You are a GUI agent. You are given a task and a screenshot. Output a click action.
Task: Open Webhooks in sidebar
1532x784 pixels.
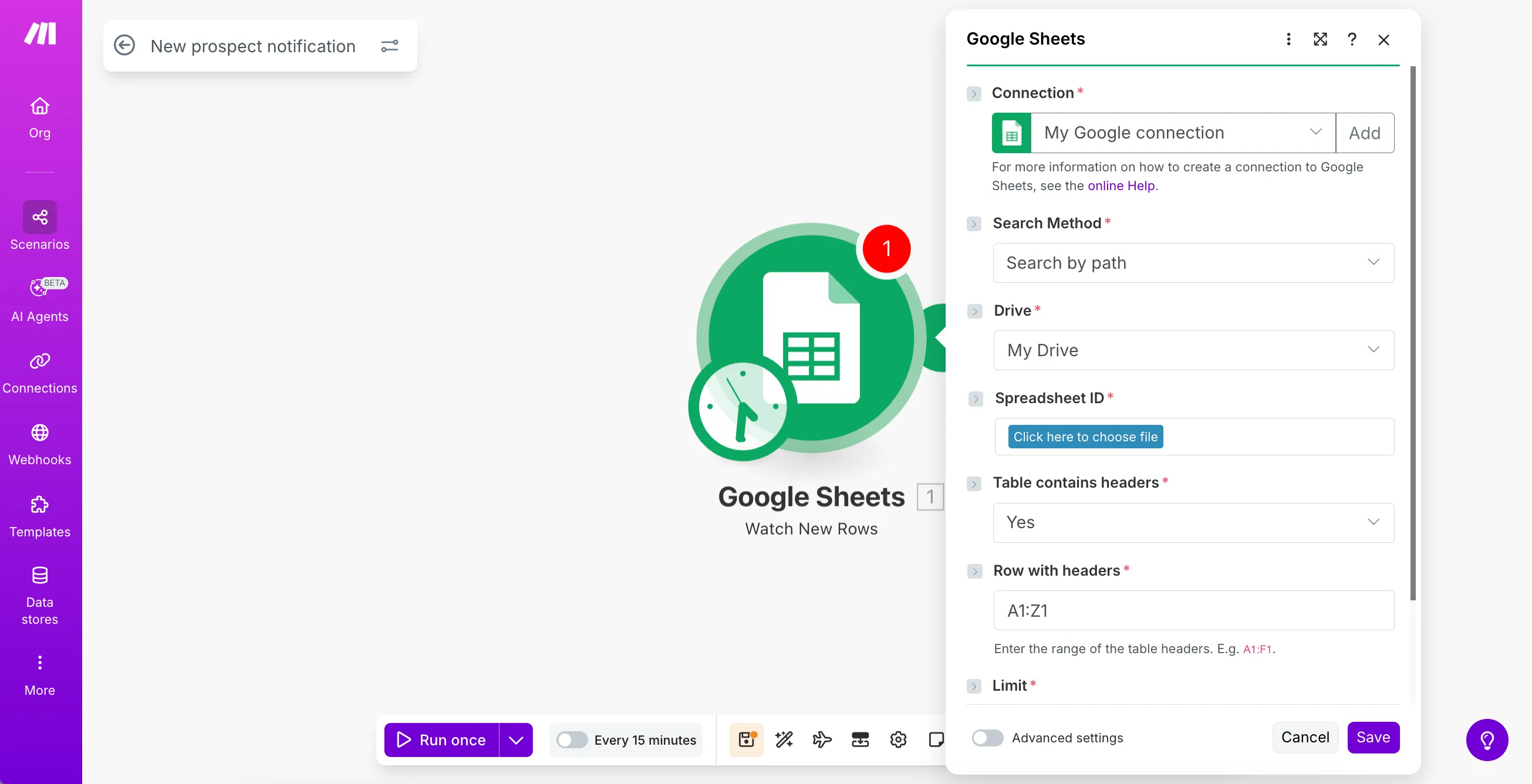(x=40, y=445)
